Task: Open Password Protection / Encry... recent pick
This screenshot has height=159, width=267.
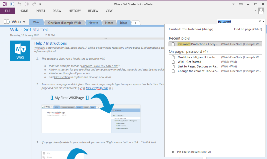Action: click(x=215, y=44)
